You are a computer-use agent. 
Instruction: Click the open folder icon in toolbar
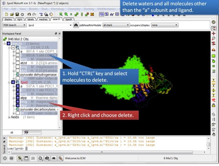point(12,14)
